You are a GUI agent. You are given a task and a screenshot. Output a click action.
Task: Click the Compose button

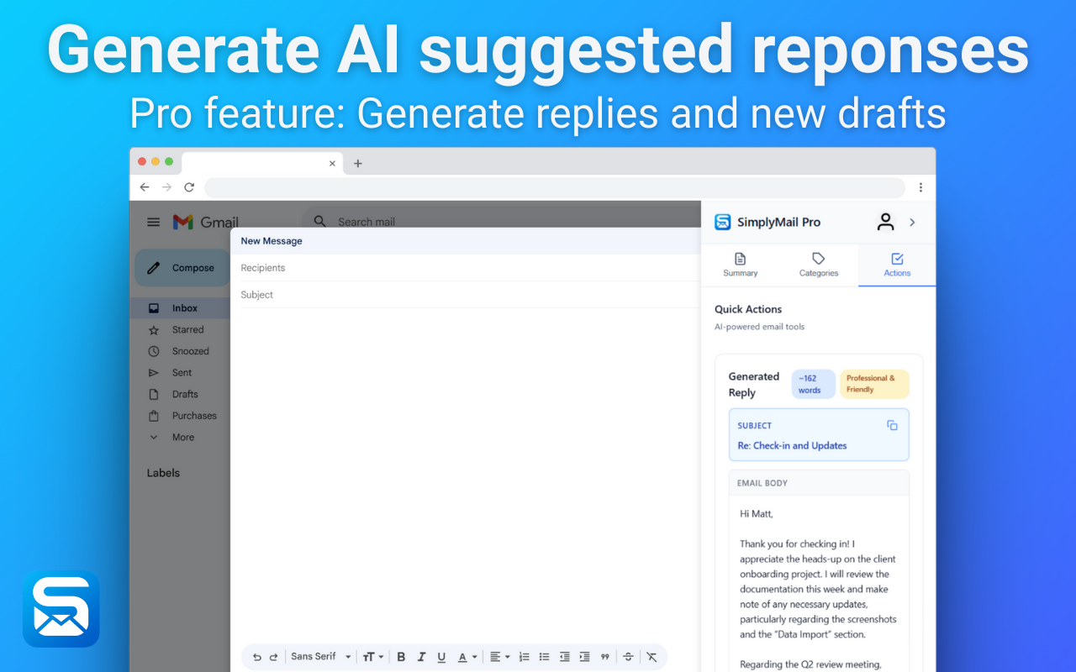[182, 268]
